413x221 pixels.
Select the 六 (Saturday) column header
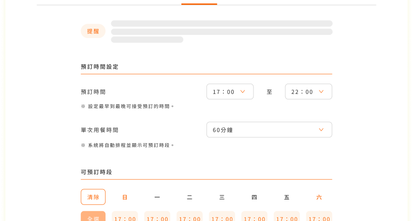[x=319, y=197]
